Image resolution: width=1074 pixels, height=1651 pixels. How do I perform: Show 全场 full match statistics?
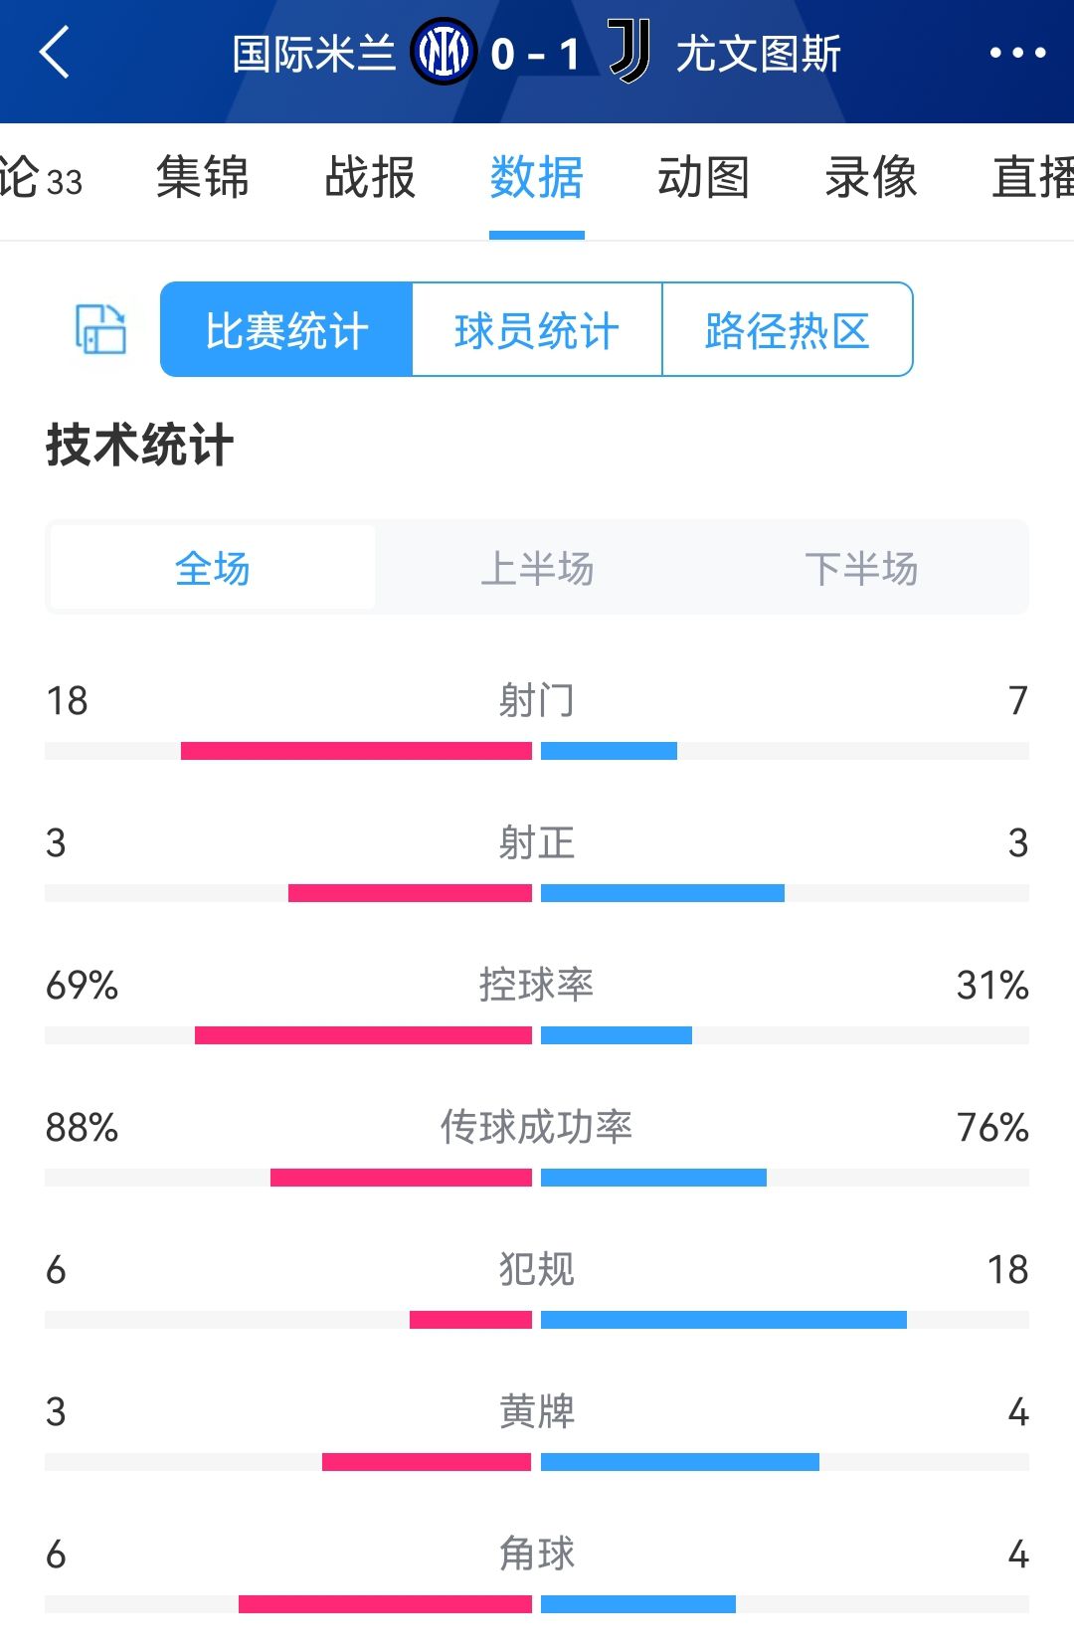click(213, 569)
